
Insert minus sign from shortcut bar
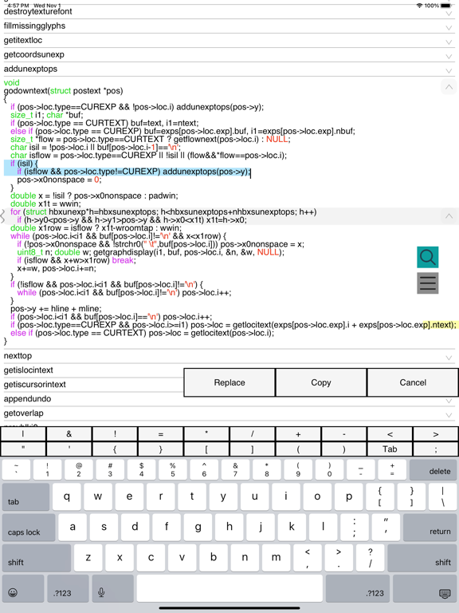(344, 434)
